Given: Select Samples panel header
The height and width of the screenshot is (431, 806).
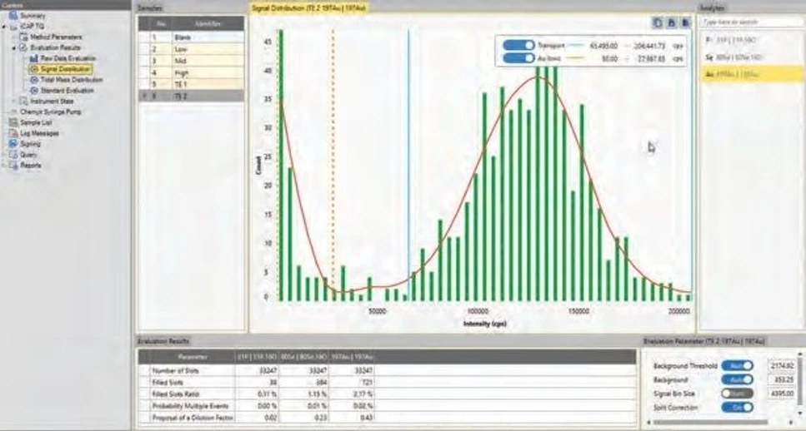Looking at the screenshot, I should [x=150, y=7].
